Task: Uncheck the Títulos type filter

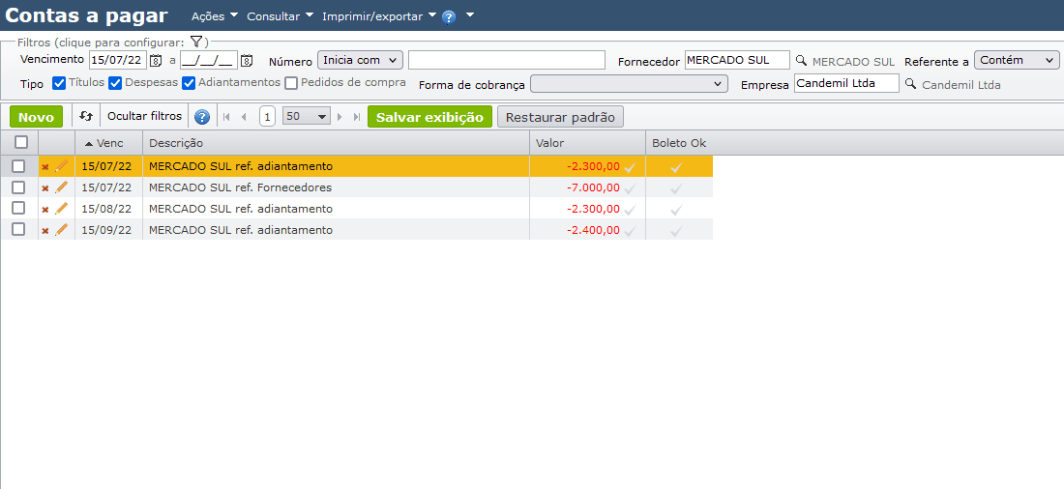Action: coord(59,83)
